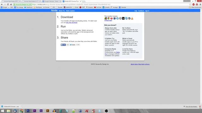
Task: Expand the downloaded Ninite file options arrow
Action: [x=21, y=106]
